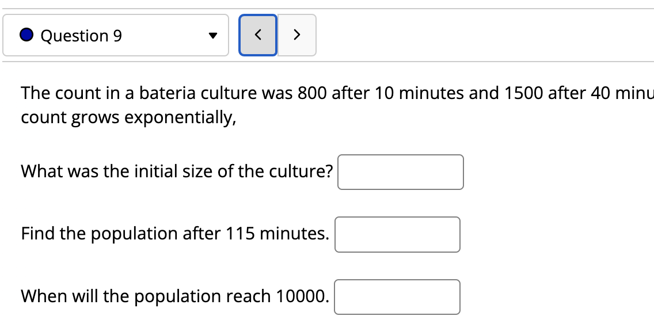The image size is (654, 335).
Task: Click the initial size answer box
Action: click(x=400, y=172)
